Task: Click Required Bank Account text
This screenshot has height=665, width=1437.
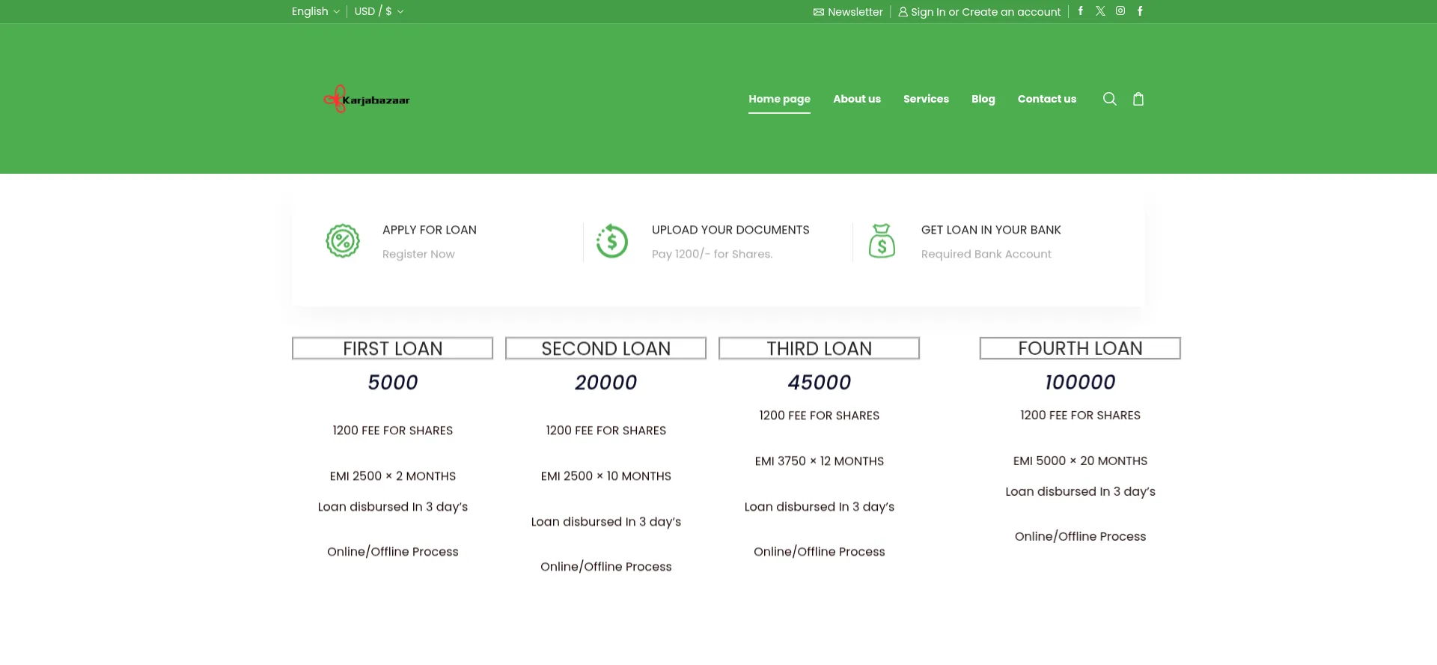Action: coord(986,254)
